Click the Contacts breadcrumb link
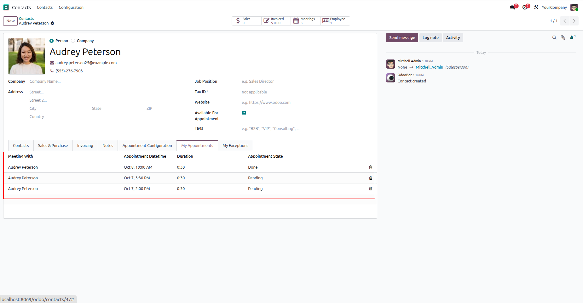 (x=26, y=19)
